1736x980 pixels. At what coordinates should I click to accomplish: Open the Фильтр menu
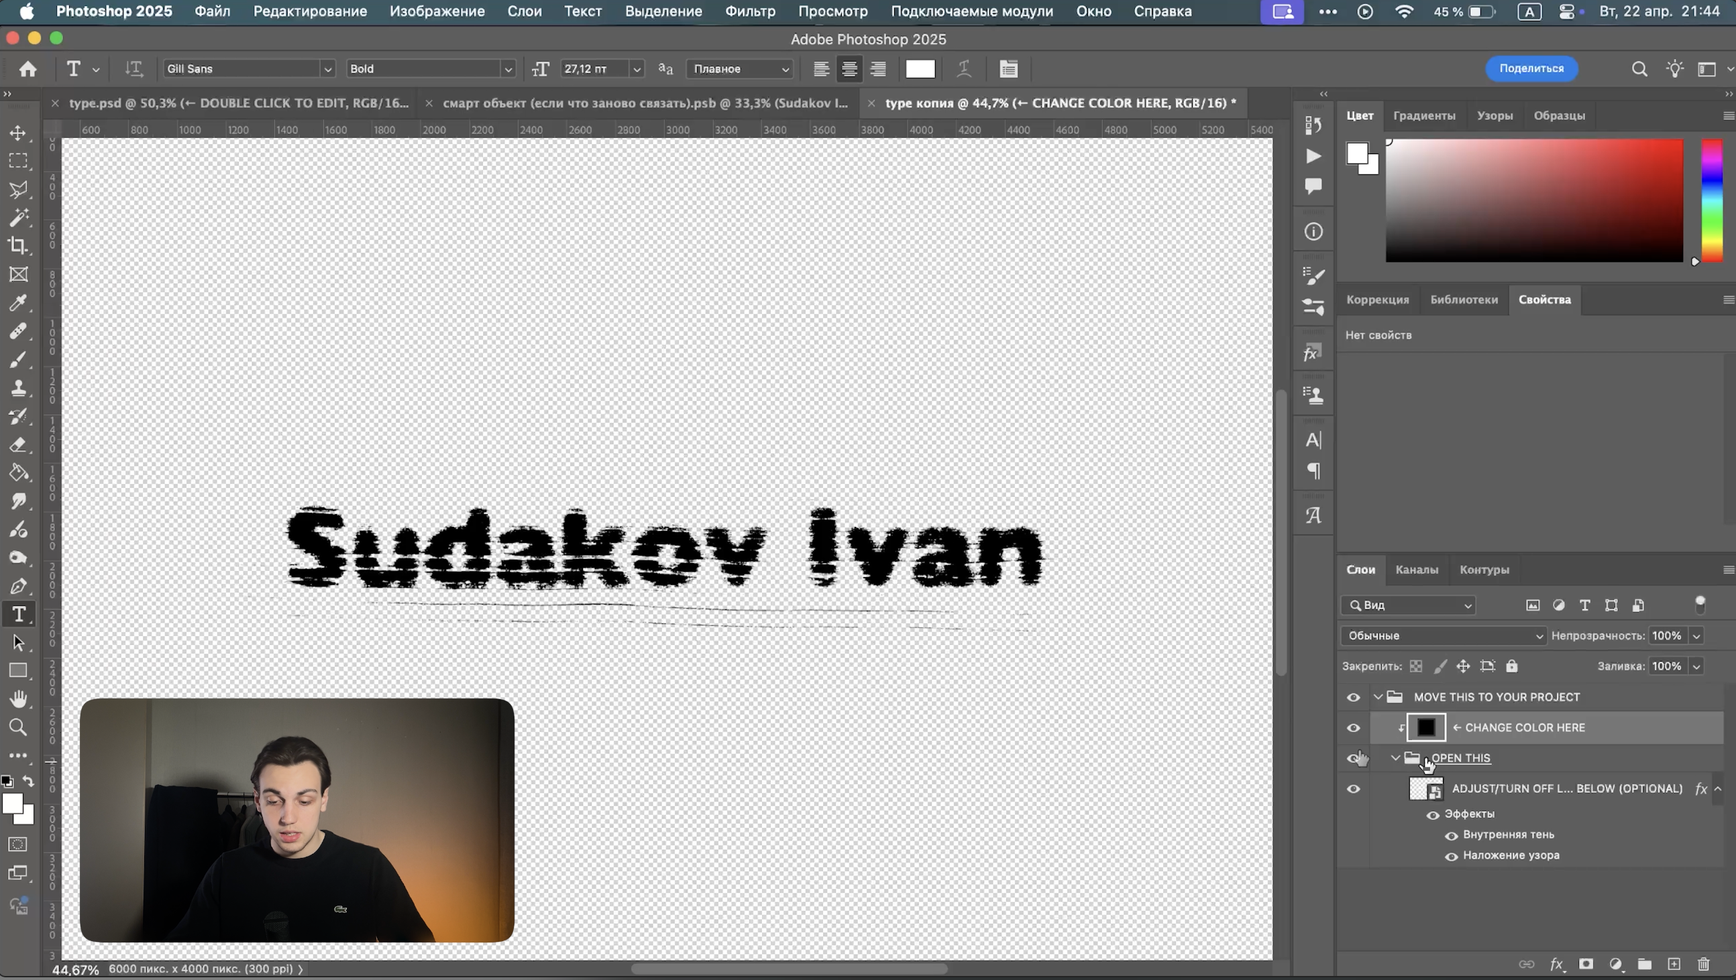click(x=749, y=11)
